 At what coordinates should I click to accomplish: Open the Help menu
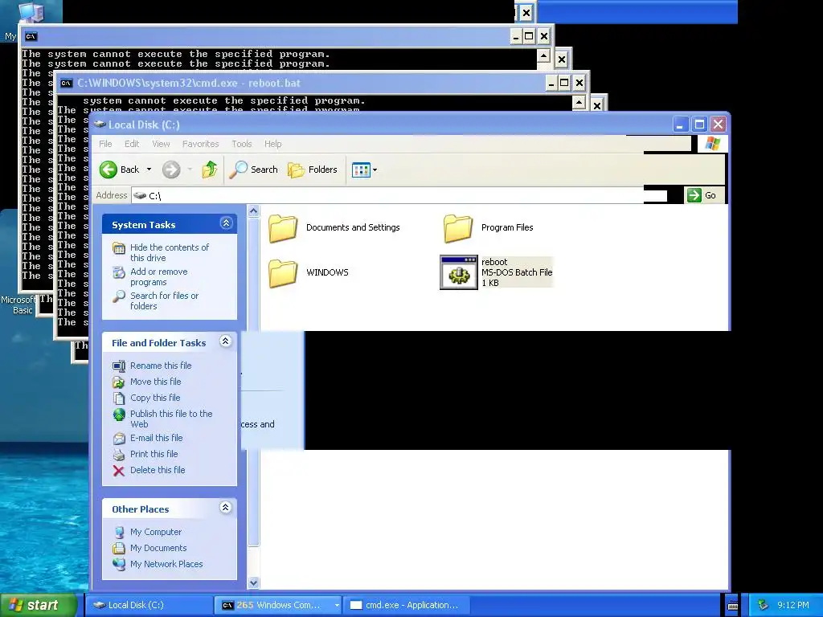[x=273, y=144]
